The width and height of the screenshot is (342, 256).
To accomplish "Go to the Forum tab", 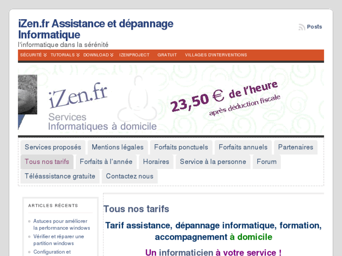I will (x=267, y=162).
